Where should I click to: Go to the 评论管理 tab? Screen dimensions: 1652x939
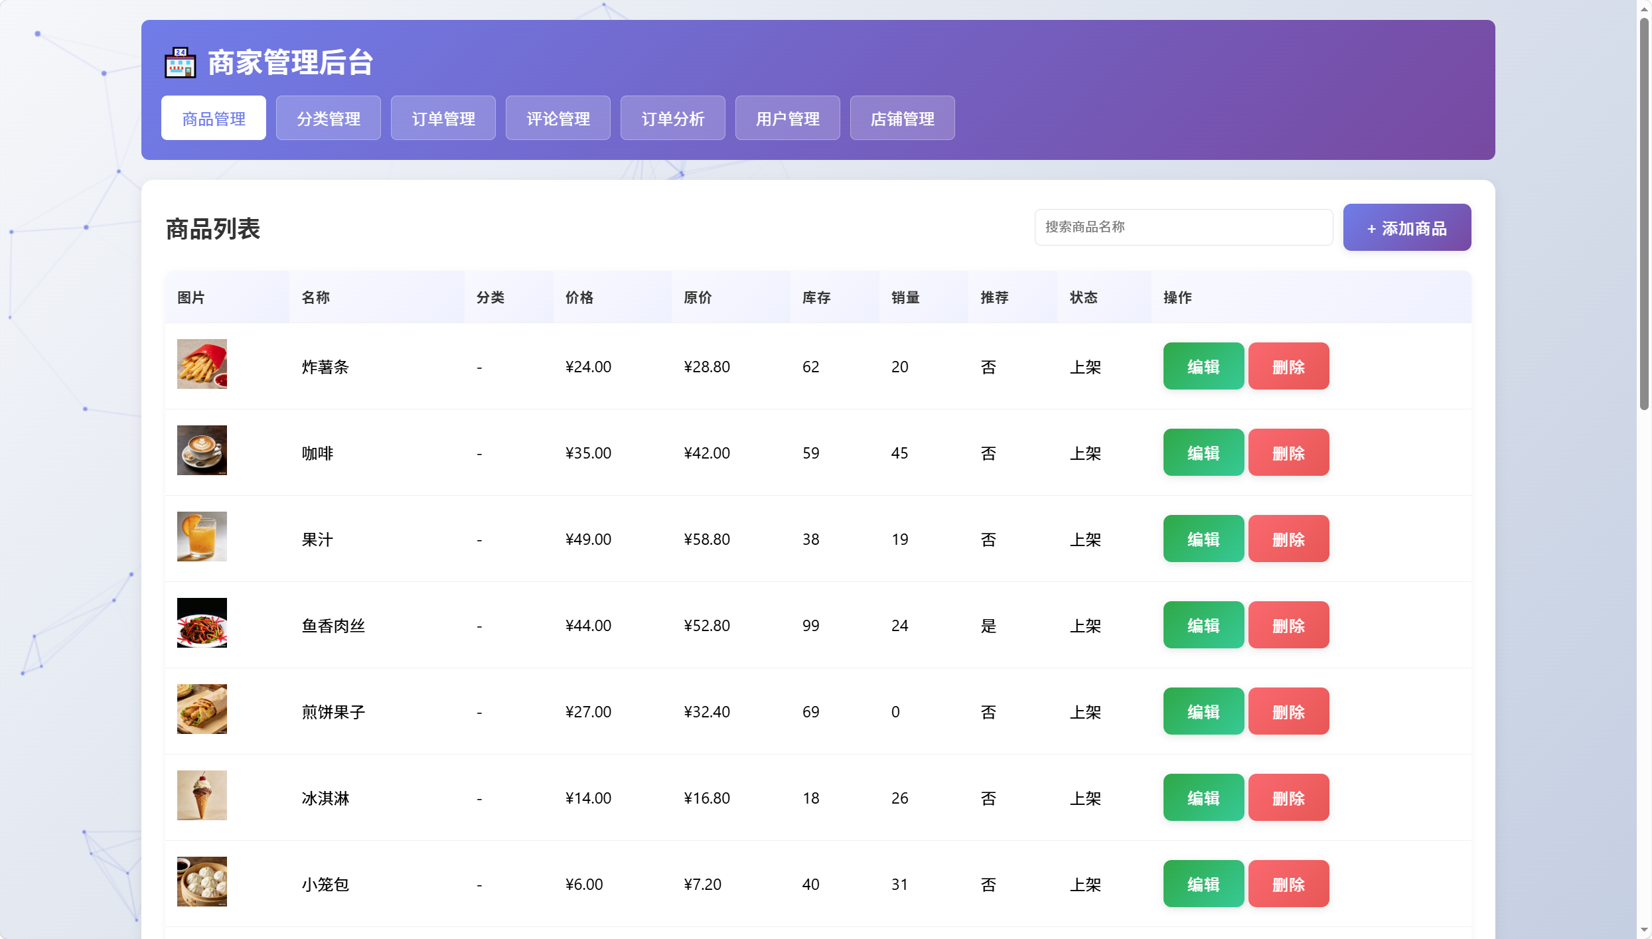[558, 118]
